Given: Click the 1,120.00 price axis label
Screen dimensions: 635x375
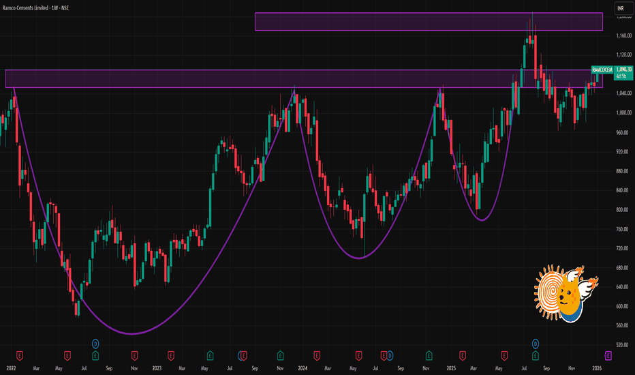Looking at the screenshot, I should click(623, 55).
